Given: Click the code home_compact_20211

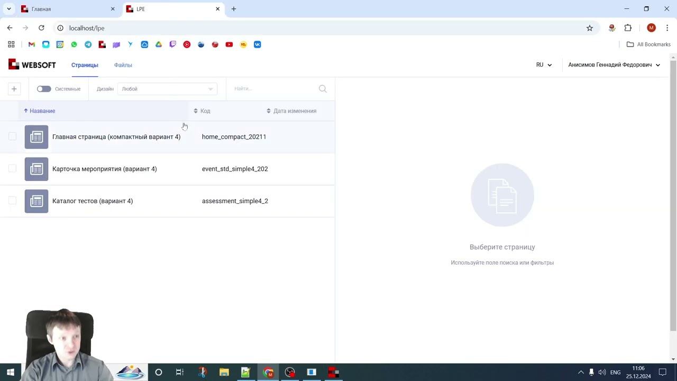Looking at the screenshot, I should (x=234, y=137).
